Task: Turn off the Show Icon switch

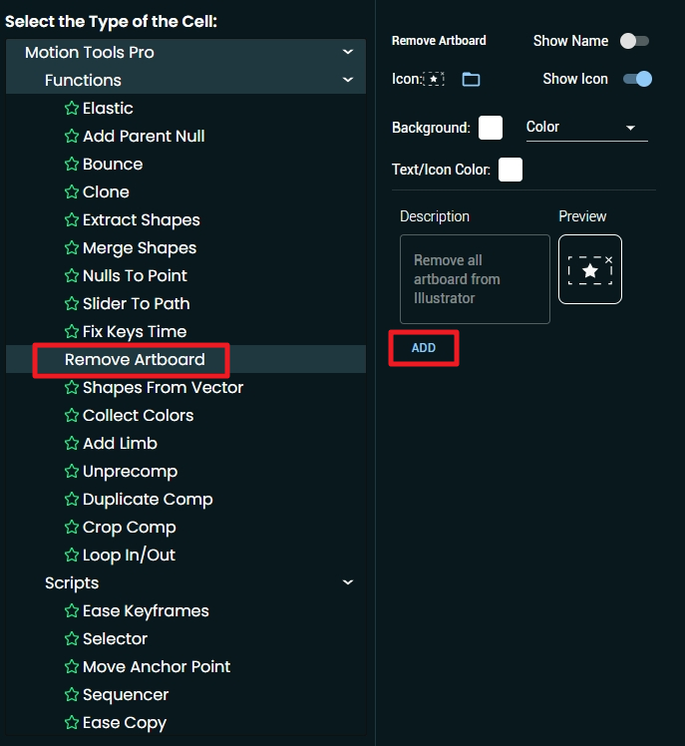Action: coord(637,79)
